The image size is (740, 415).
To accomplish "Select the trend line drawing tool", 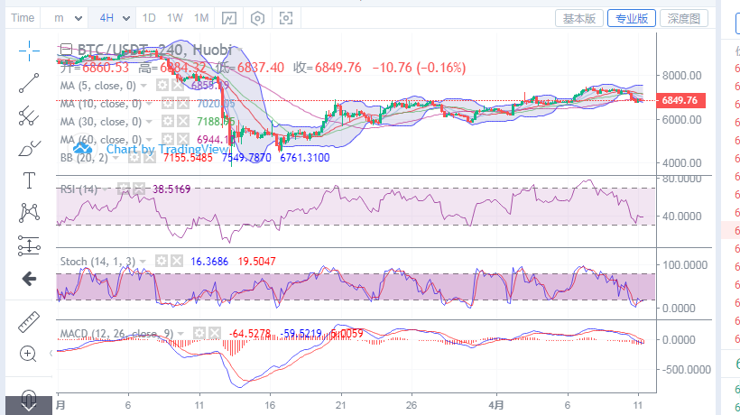I will pyautogui.click(x=30, y=83).
